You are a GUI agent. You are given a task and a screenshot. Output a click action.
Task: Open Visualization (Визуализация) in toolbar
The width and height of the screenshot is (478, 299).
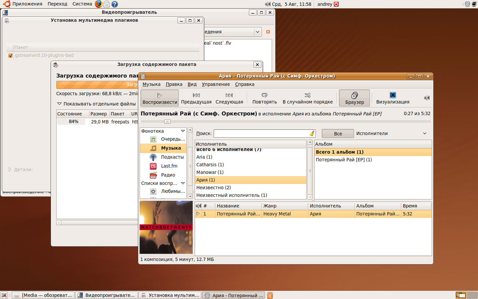pyautogui.click(x=393, y=98)
